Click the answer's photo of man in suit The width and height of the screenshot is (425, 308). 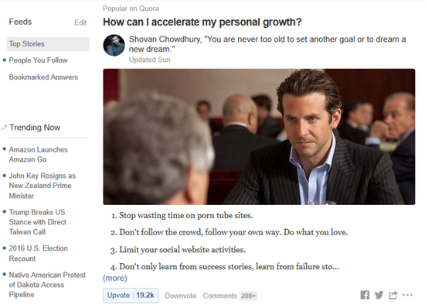pyautogui.click(x=259, y=137)
